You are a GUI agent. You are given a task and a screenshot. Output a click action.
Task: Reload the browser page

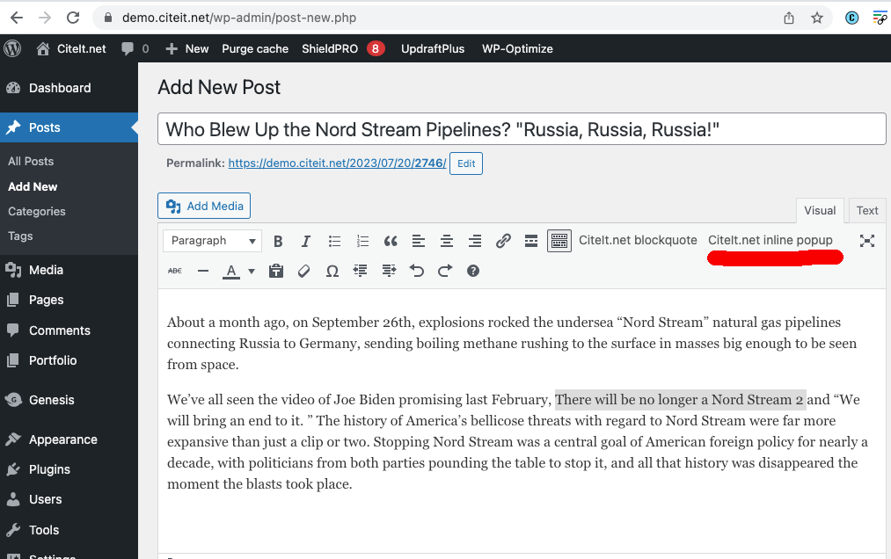(x=73, y=18)
